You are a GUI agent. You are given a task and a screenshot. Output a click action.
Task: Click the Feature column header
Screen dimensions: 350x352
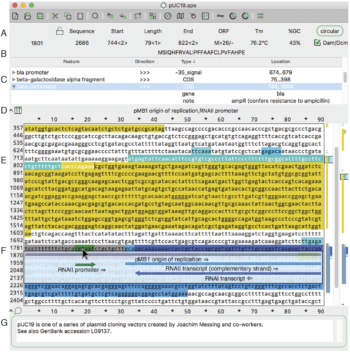(71, 62)
